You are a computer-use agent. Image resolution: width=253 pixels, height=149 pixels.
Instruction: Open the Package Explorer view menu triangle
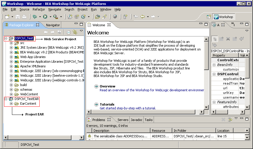[x=81, y=31]
